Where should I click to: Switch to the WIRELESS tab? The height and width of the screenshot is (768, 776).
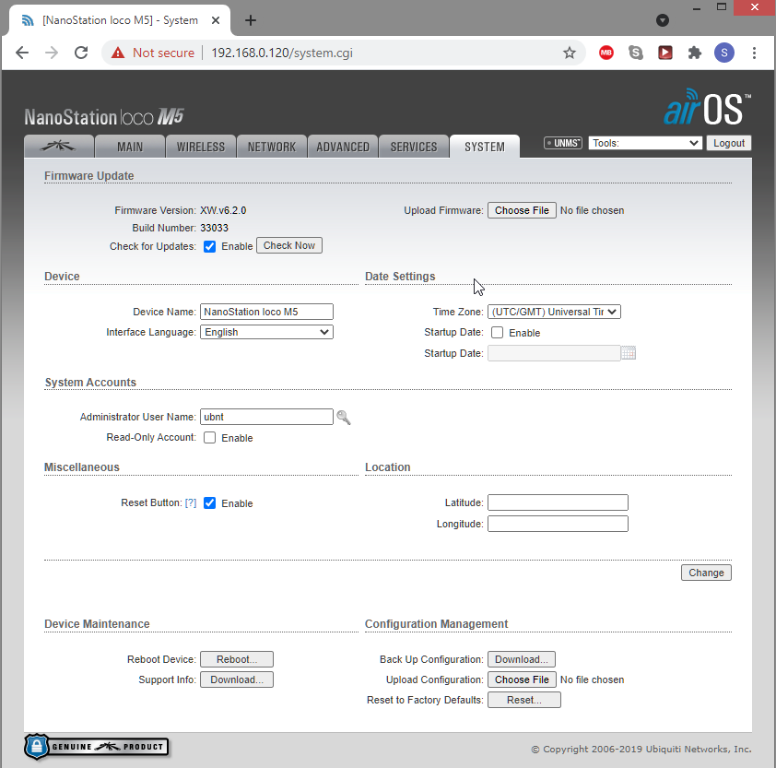201,147
